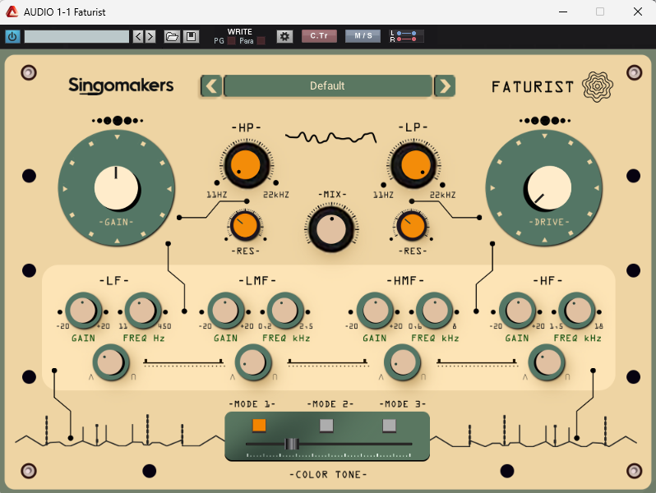
Task: Click the red app icon in title bar
Action: pyautogui.click(x=12, y=12)
